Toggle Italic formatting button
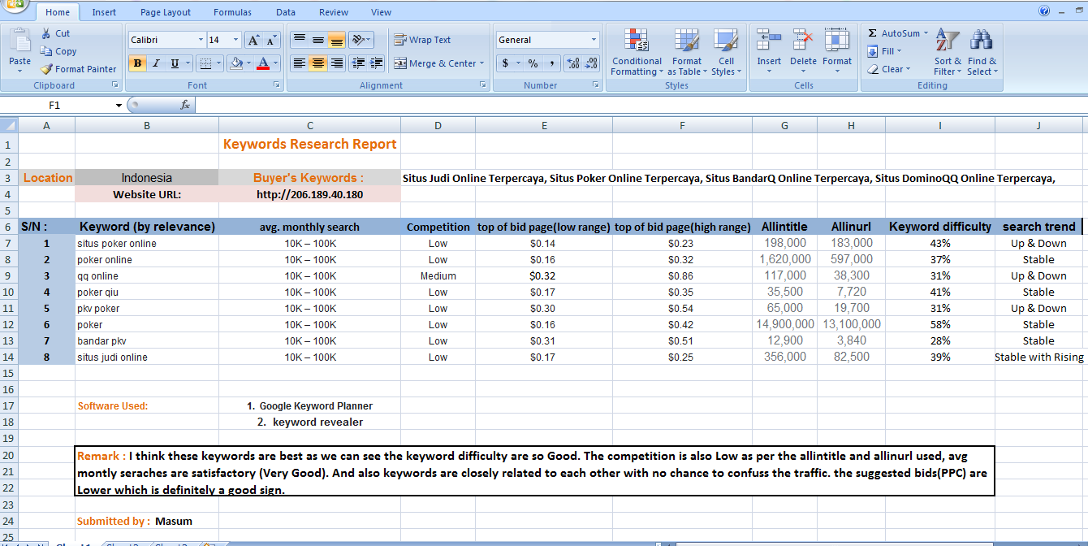 click(156, 63)
